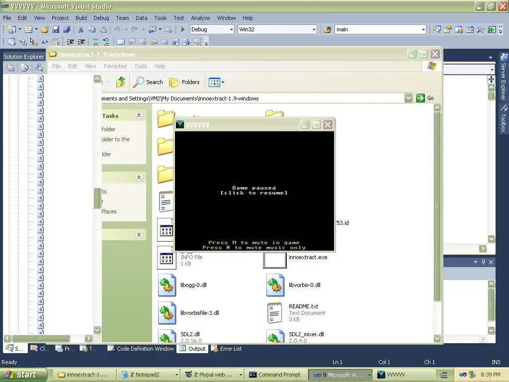This screenshot has width=509, height=382.
Task: Open the Extension Manager tools icon
Action: tap(481, 29)
